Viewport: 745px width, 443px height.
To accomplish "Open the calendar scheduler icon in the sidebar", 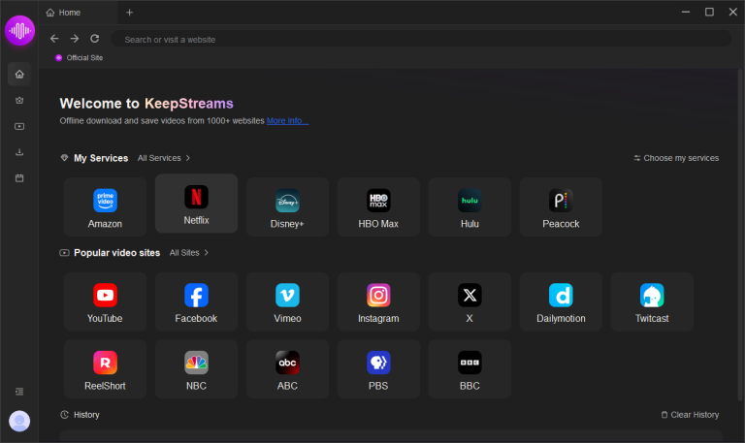I will (19, 178).
